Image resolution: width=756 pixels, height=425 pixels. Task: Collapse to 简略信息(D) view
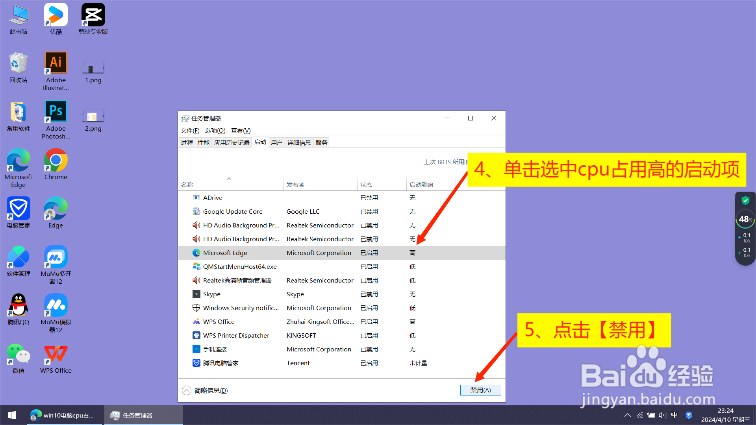[x=205, y=390]
